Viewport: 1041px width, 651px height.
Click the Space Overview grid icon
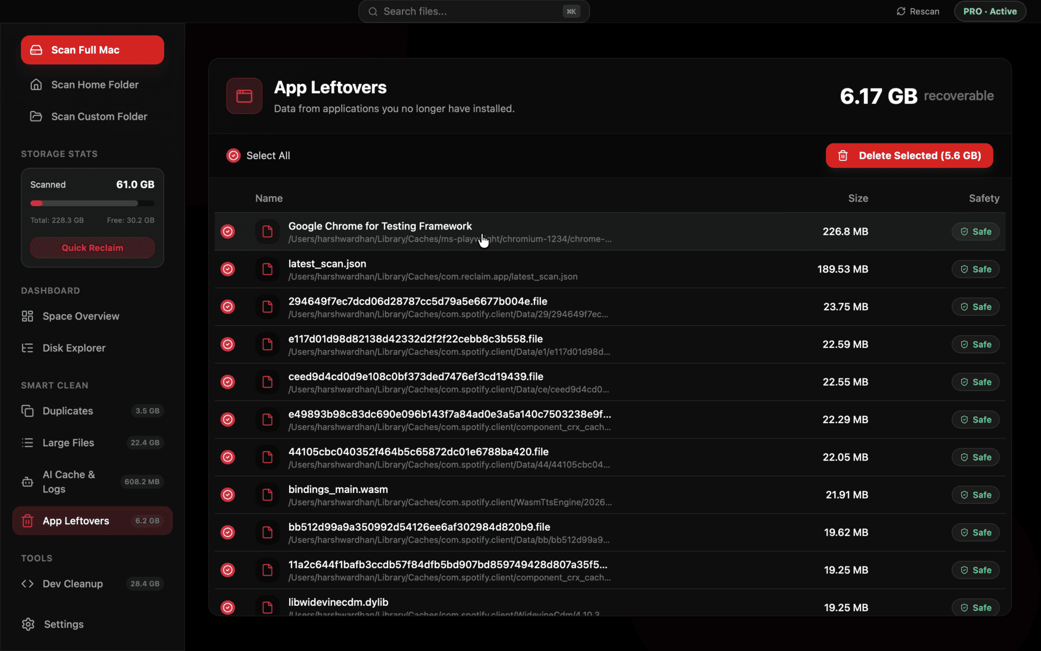pyautogui.click(x=27, y=316)
